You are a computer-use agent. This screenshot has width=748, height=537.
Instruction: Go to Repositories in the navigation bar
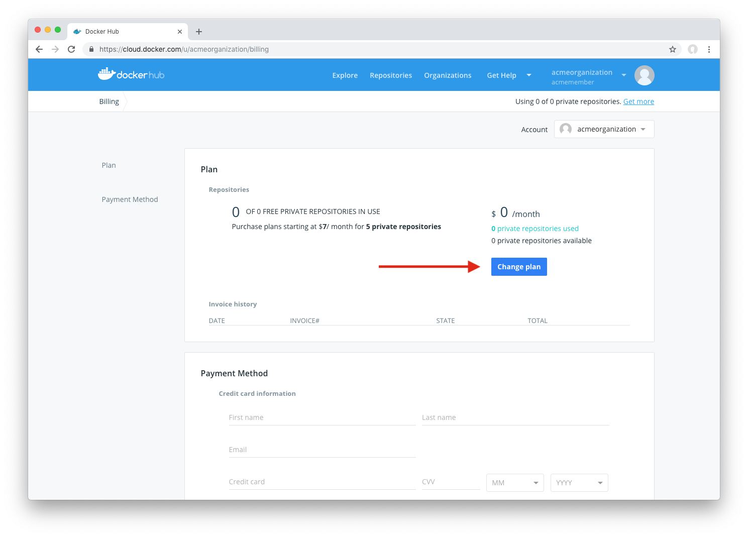pyautogui.click(x=391, y=75)
